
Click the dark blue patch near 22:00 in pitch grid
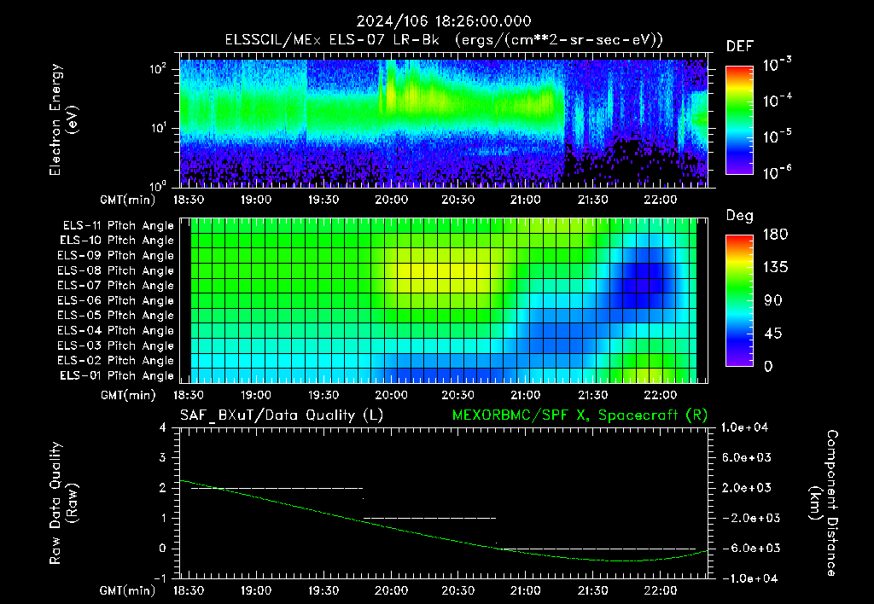[x=641, y=278]
